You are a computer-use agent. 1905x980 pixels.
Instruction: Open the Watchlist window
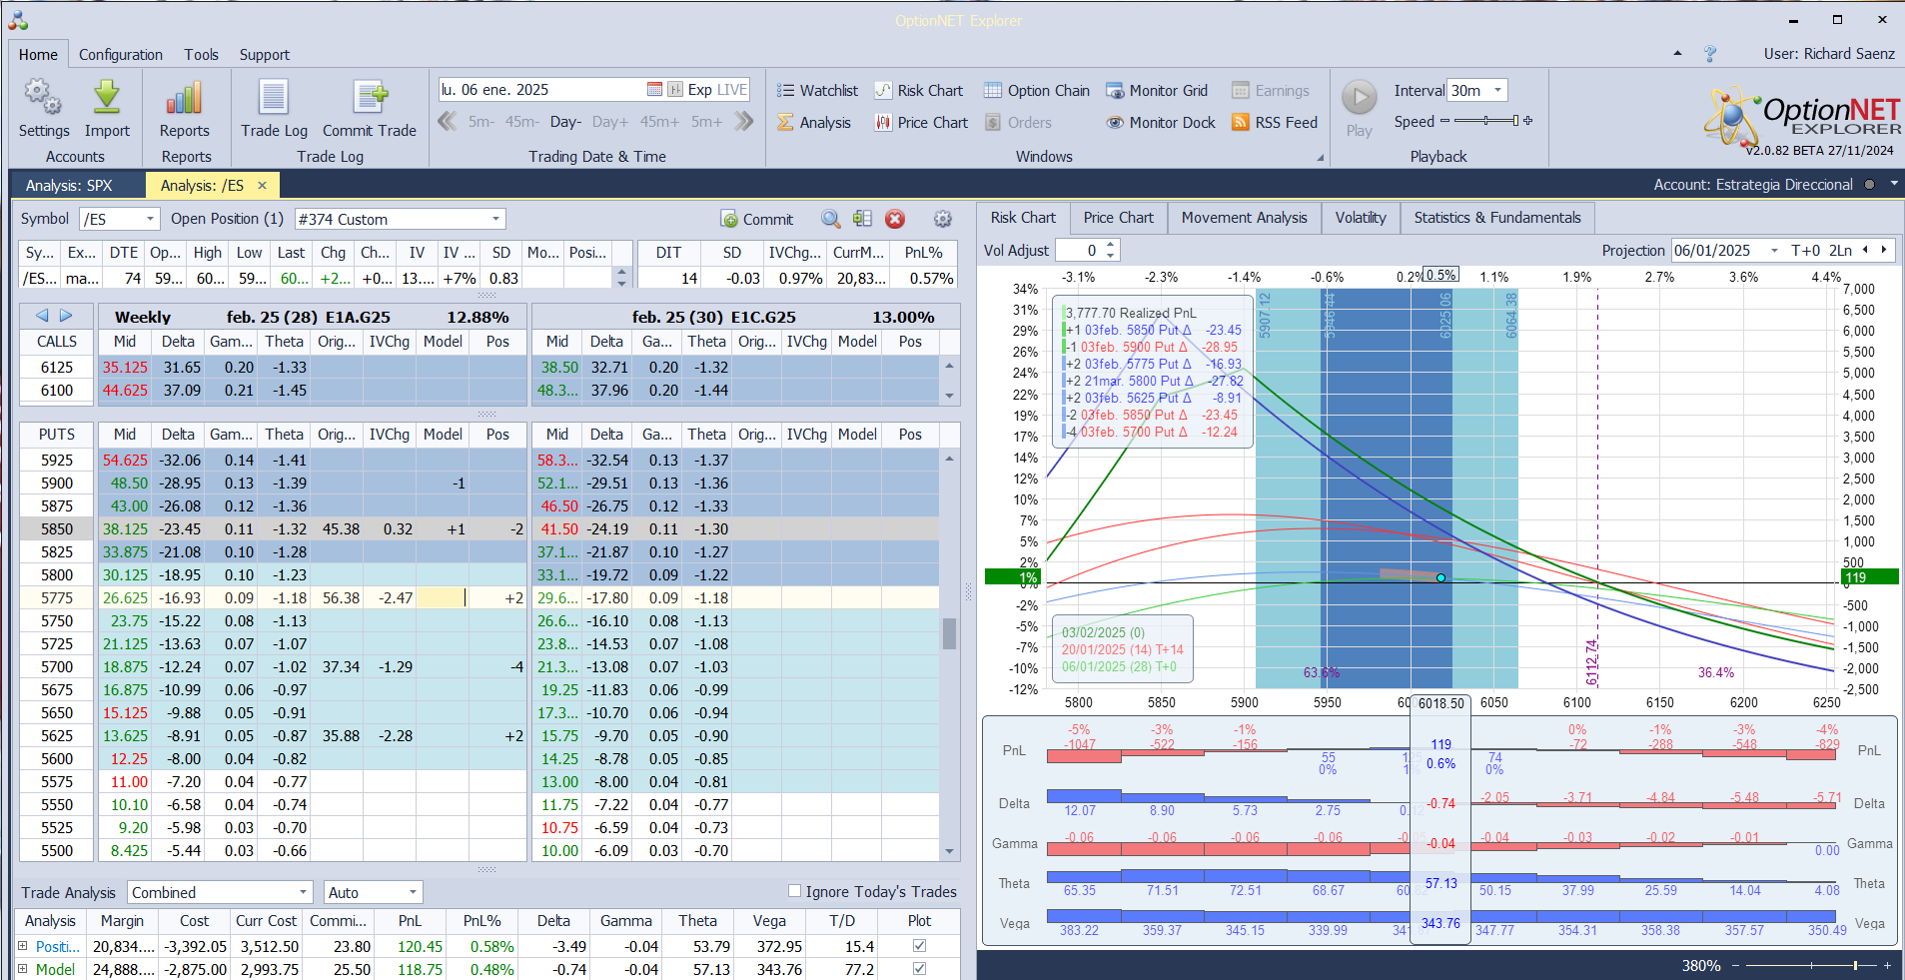[x=817, y=91]
